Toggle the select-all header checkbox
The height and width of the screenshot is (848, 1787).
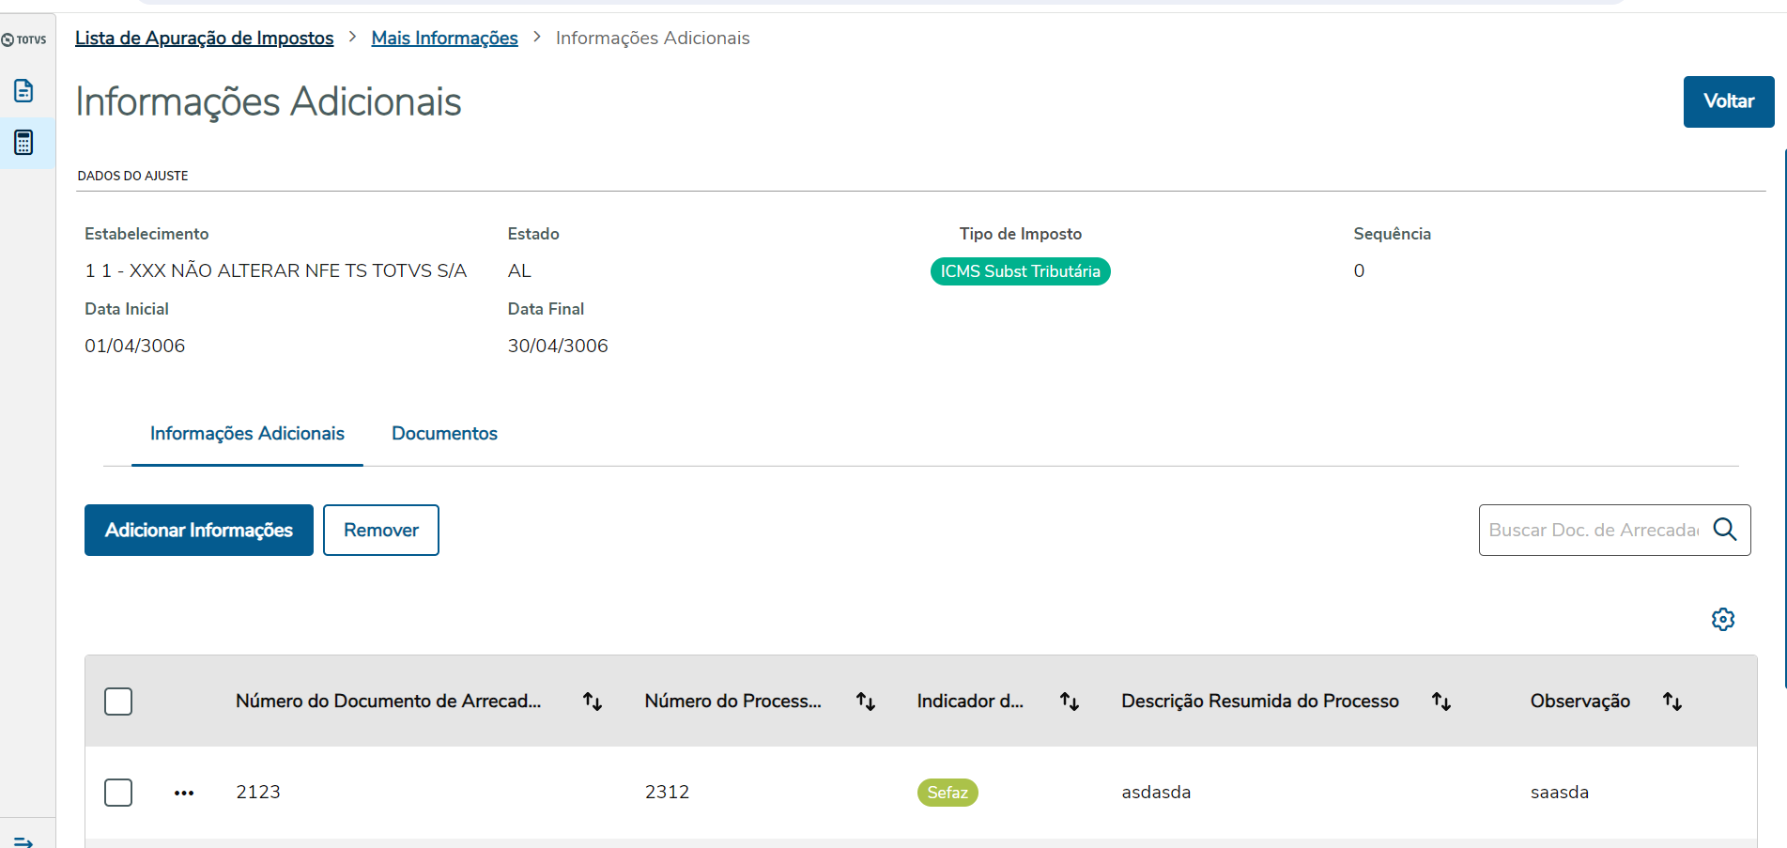tap(118, 702)
